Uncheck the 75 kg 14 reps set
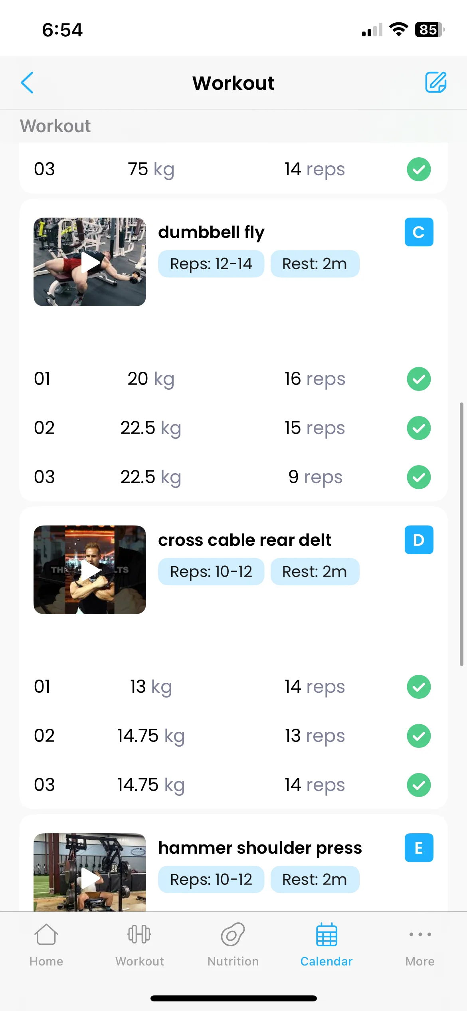The image size is (467, 1011). pyautogui.click(x=419, y=169)
